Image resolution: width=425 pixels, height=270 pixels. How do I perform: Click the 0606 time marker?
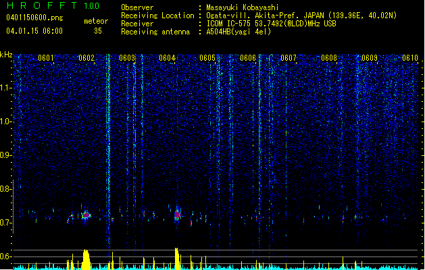(x=248, y=58)
